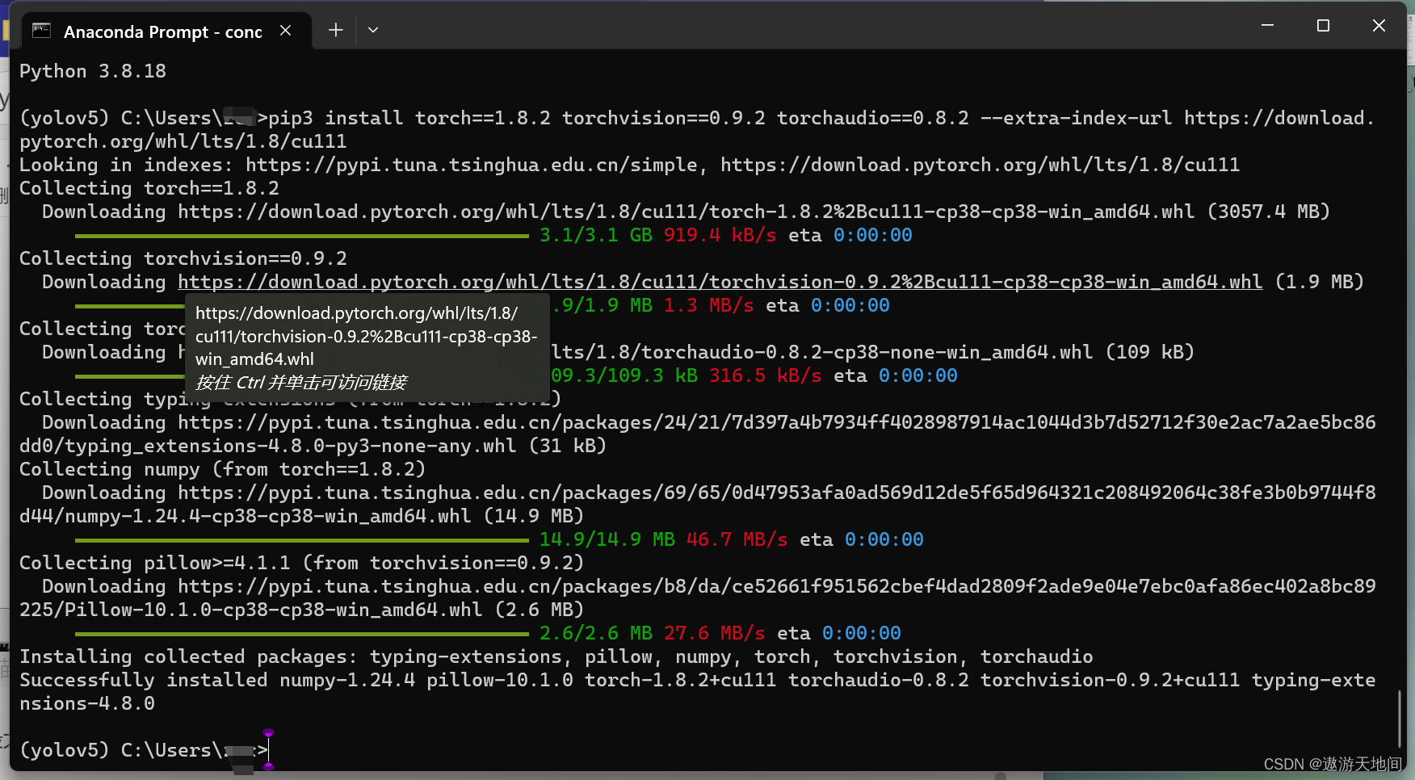Close the Anaconda Prompt tab
The height and width of the screenshot is (780, 1415).
pos(285,31)
